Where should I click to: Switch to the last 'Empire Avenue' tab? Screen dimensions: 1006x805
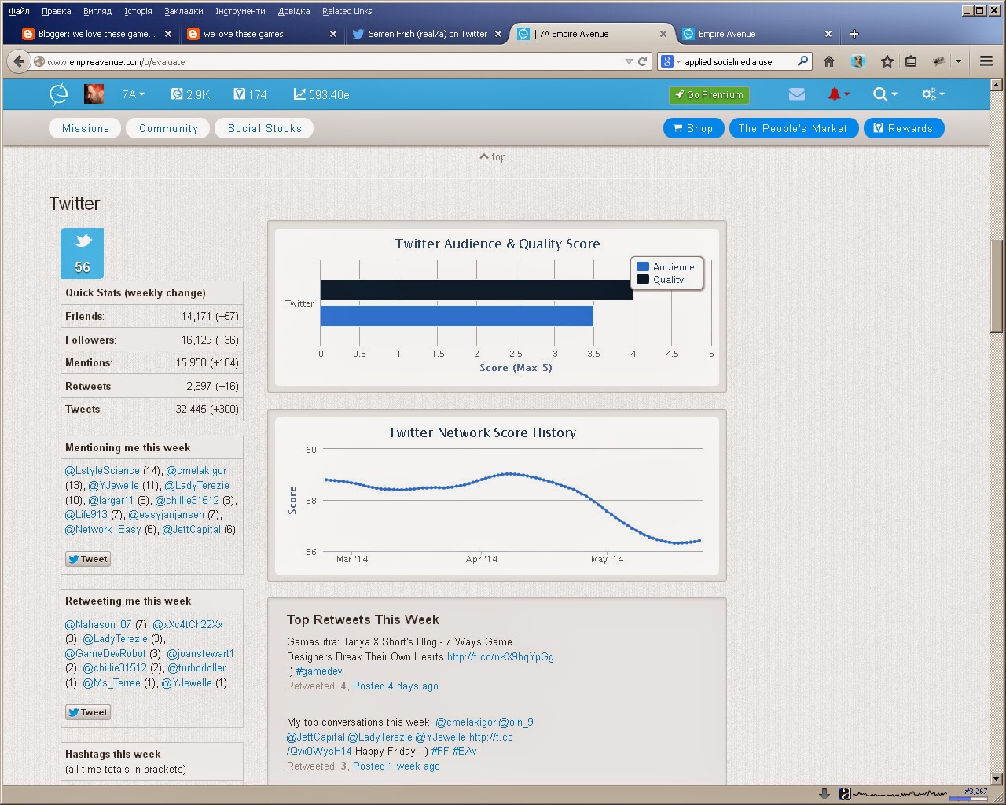[756, 34]
